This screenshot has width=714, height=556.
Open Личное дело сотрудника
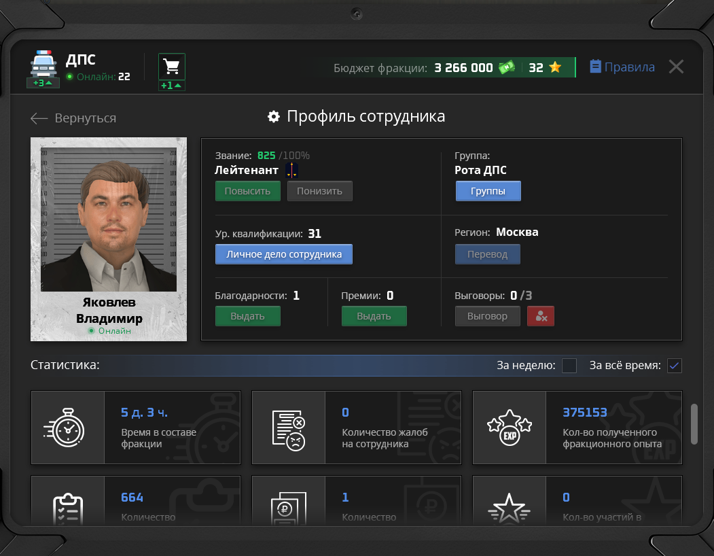[284, 254]
